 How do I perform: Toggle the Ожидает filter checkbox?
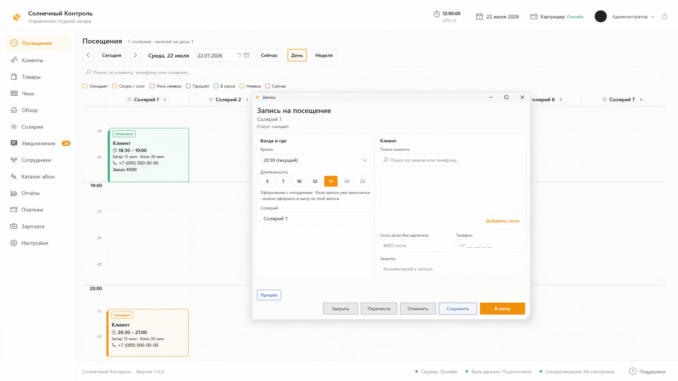pyautogui.click(x=85, y=86)
